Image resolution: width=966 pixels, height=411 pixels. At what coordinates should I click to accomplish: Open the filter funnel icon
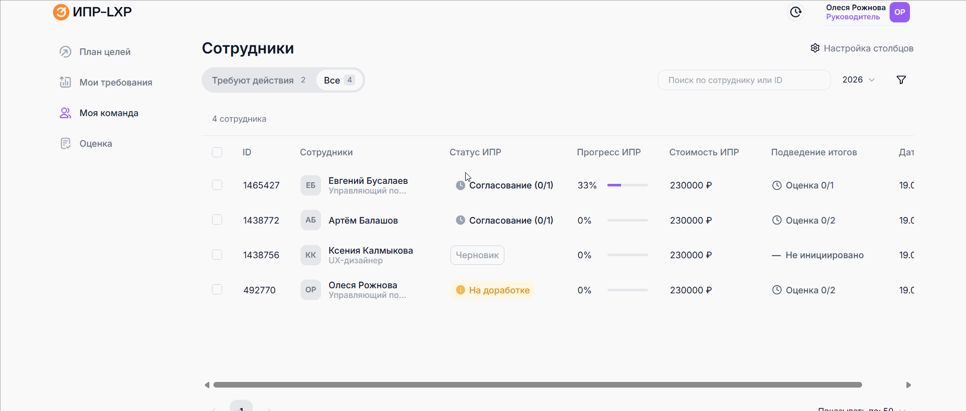click(901, 80)
